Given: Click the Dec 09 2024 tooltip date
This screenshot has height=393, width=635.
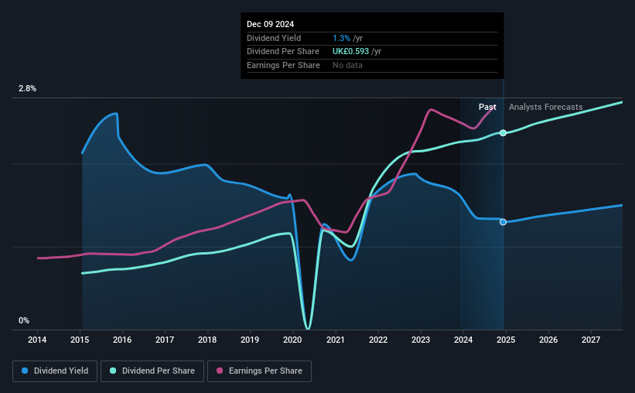Looking at the screenshot, I should coord(271,24).
